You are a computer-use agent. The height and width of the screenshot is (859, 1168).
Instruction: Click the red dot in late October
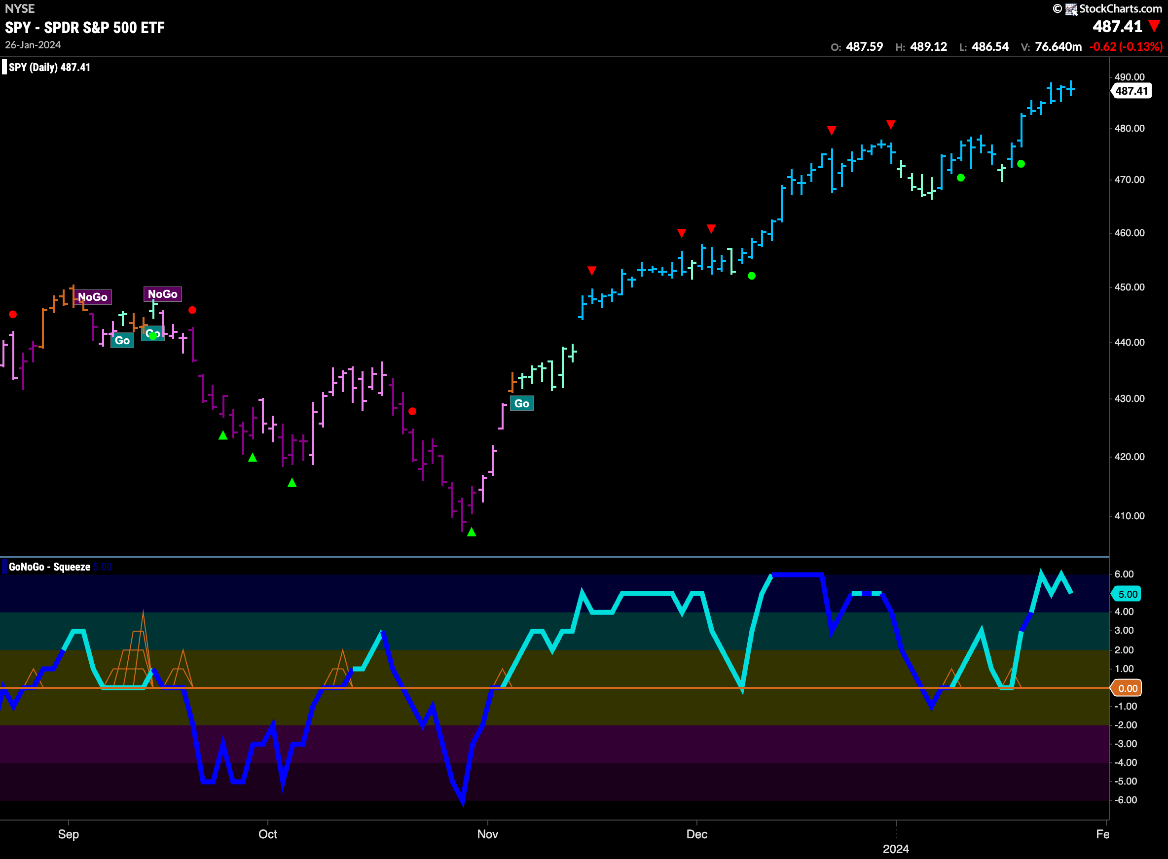(x=412, y=411)
